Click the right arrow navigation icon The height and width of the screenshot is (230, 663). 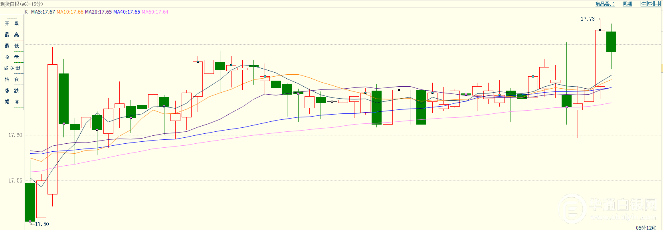(x=651, y=4)
